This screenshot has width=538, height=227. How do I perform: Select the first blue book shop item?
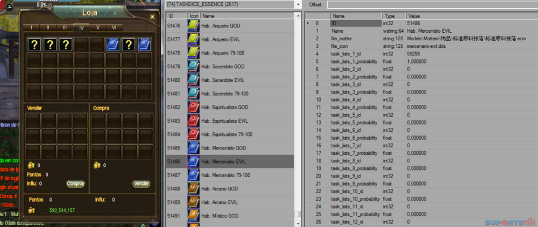112,45
